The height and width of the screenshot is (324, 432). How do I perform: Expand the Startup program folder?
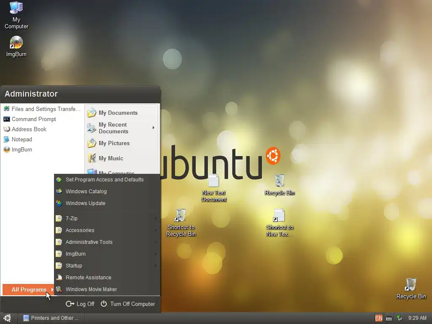pos(107,266)
